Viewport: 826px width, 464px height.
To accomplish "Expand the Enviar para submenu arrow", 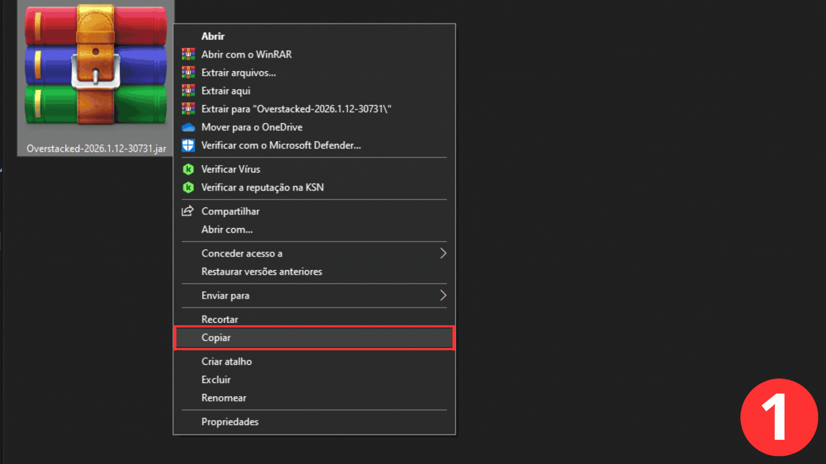I will click(443, 296).
